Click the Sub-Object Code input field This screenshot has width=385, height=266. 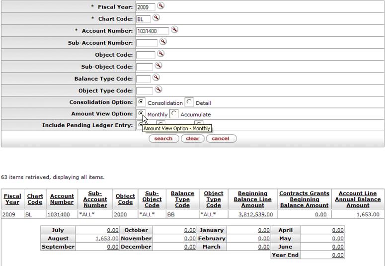[145, 67]
